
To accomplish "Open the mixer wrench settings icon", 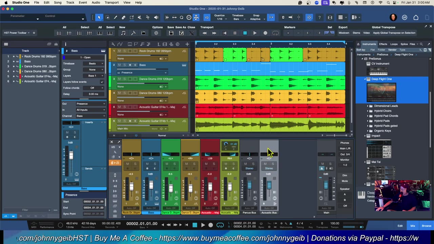I will pos(115,152).
